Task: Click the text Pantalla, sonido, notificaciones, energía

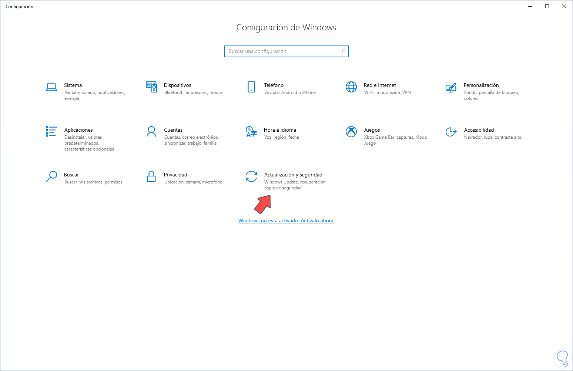Action: pyautogui.click(x=95, y=95)
